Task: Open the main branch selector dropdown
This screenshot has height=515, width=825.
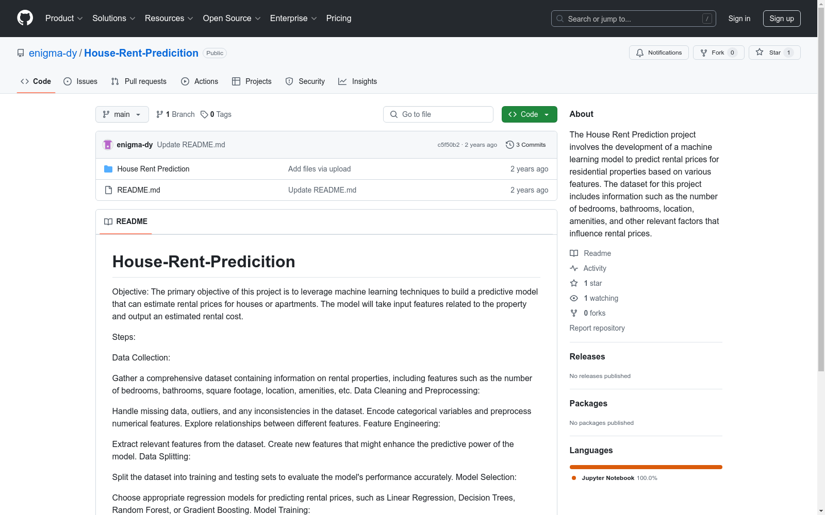Action: point(122,114)
